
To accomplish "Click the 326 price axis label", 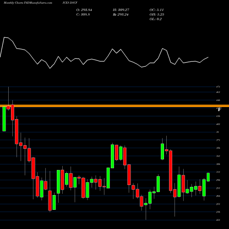I will 218,164.
